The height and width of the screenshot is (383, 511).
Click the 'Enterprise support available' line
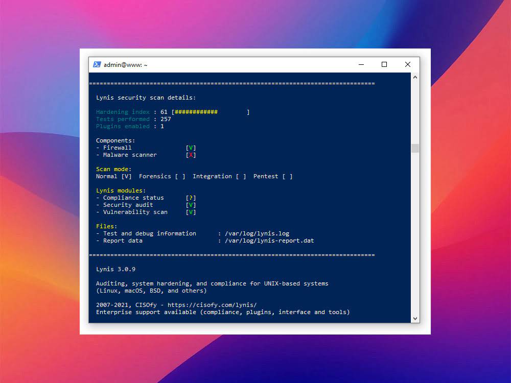pyautogui.click(x=223, y=313)
